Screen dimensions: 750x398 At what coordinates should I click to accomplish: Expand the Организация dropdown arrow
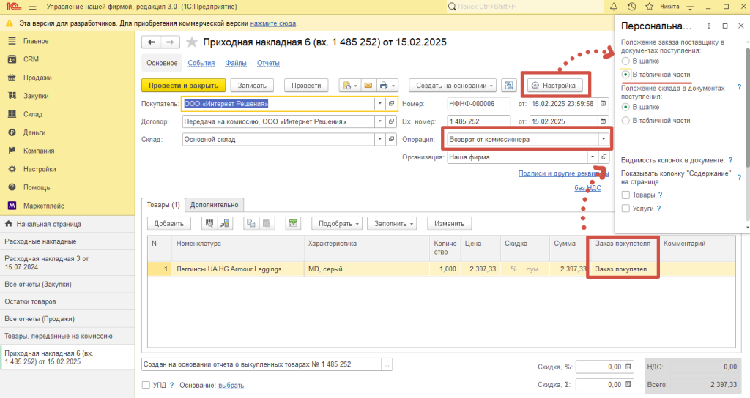click(x=592, y=157)
